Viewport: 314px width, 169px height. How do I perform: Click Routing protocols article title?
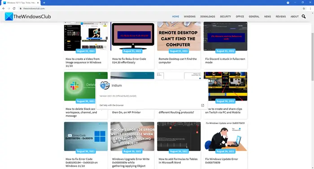[x=176, y=112]
